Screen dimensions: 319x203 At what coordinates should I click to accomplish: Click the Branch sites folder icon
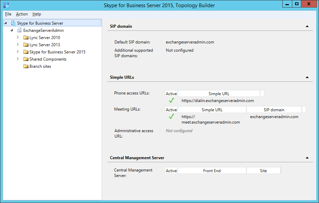pos(26,66)
